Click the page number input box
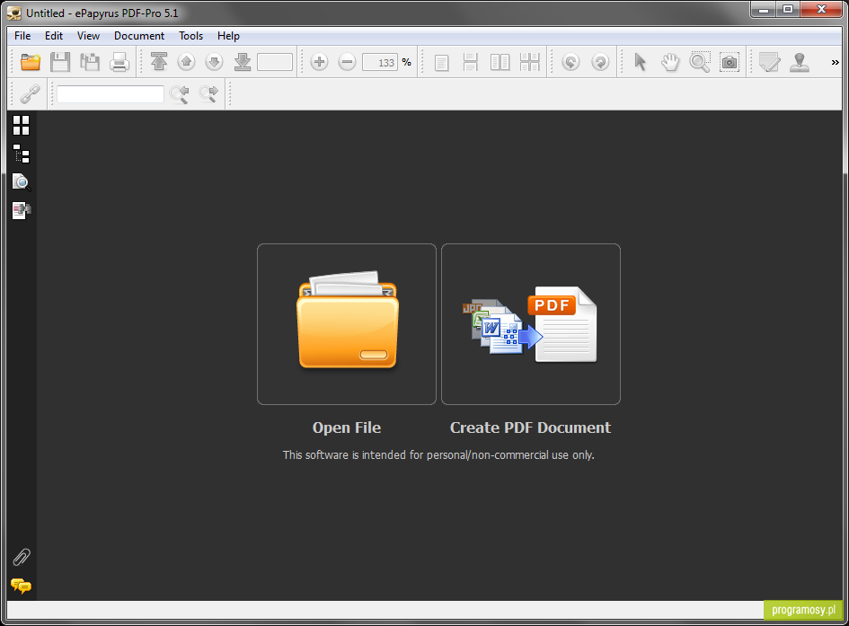 275,62
